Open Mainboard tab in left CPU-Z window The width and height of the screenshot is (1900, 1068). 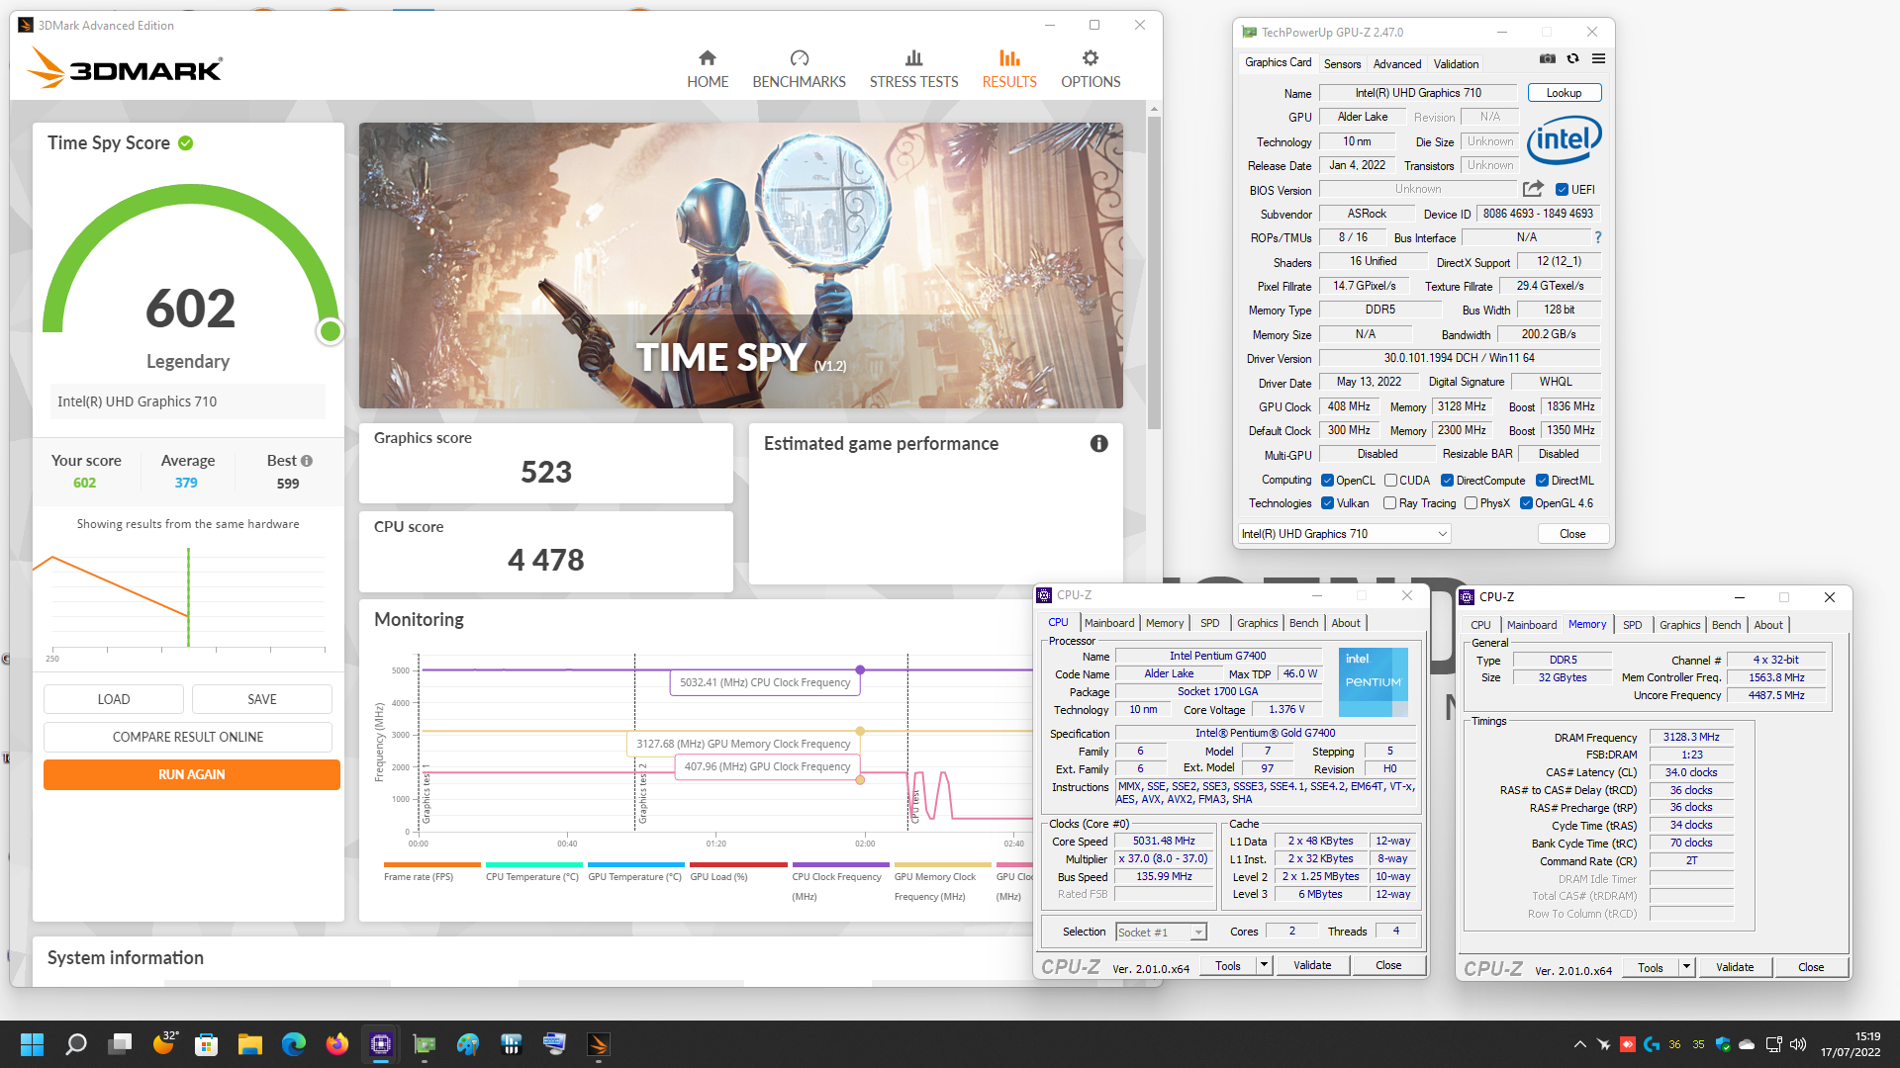point(1108,623)
